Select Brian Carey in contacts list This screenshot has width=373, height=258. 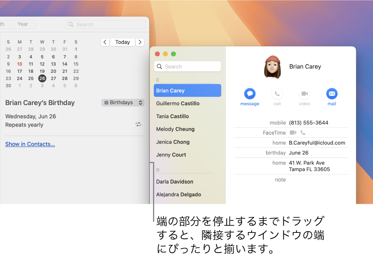[188, 90]
